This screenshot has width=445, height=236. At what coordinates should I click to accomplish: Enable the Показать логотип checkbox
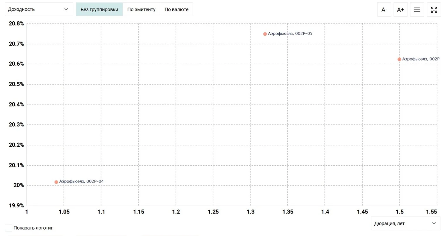pos(9,228)
